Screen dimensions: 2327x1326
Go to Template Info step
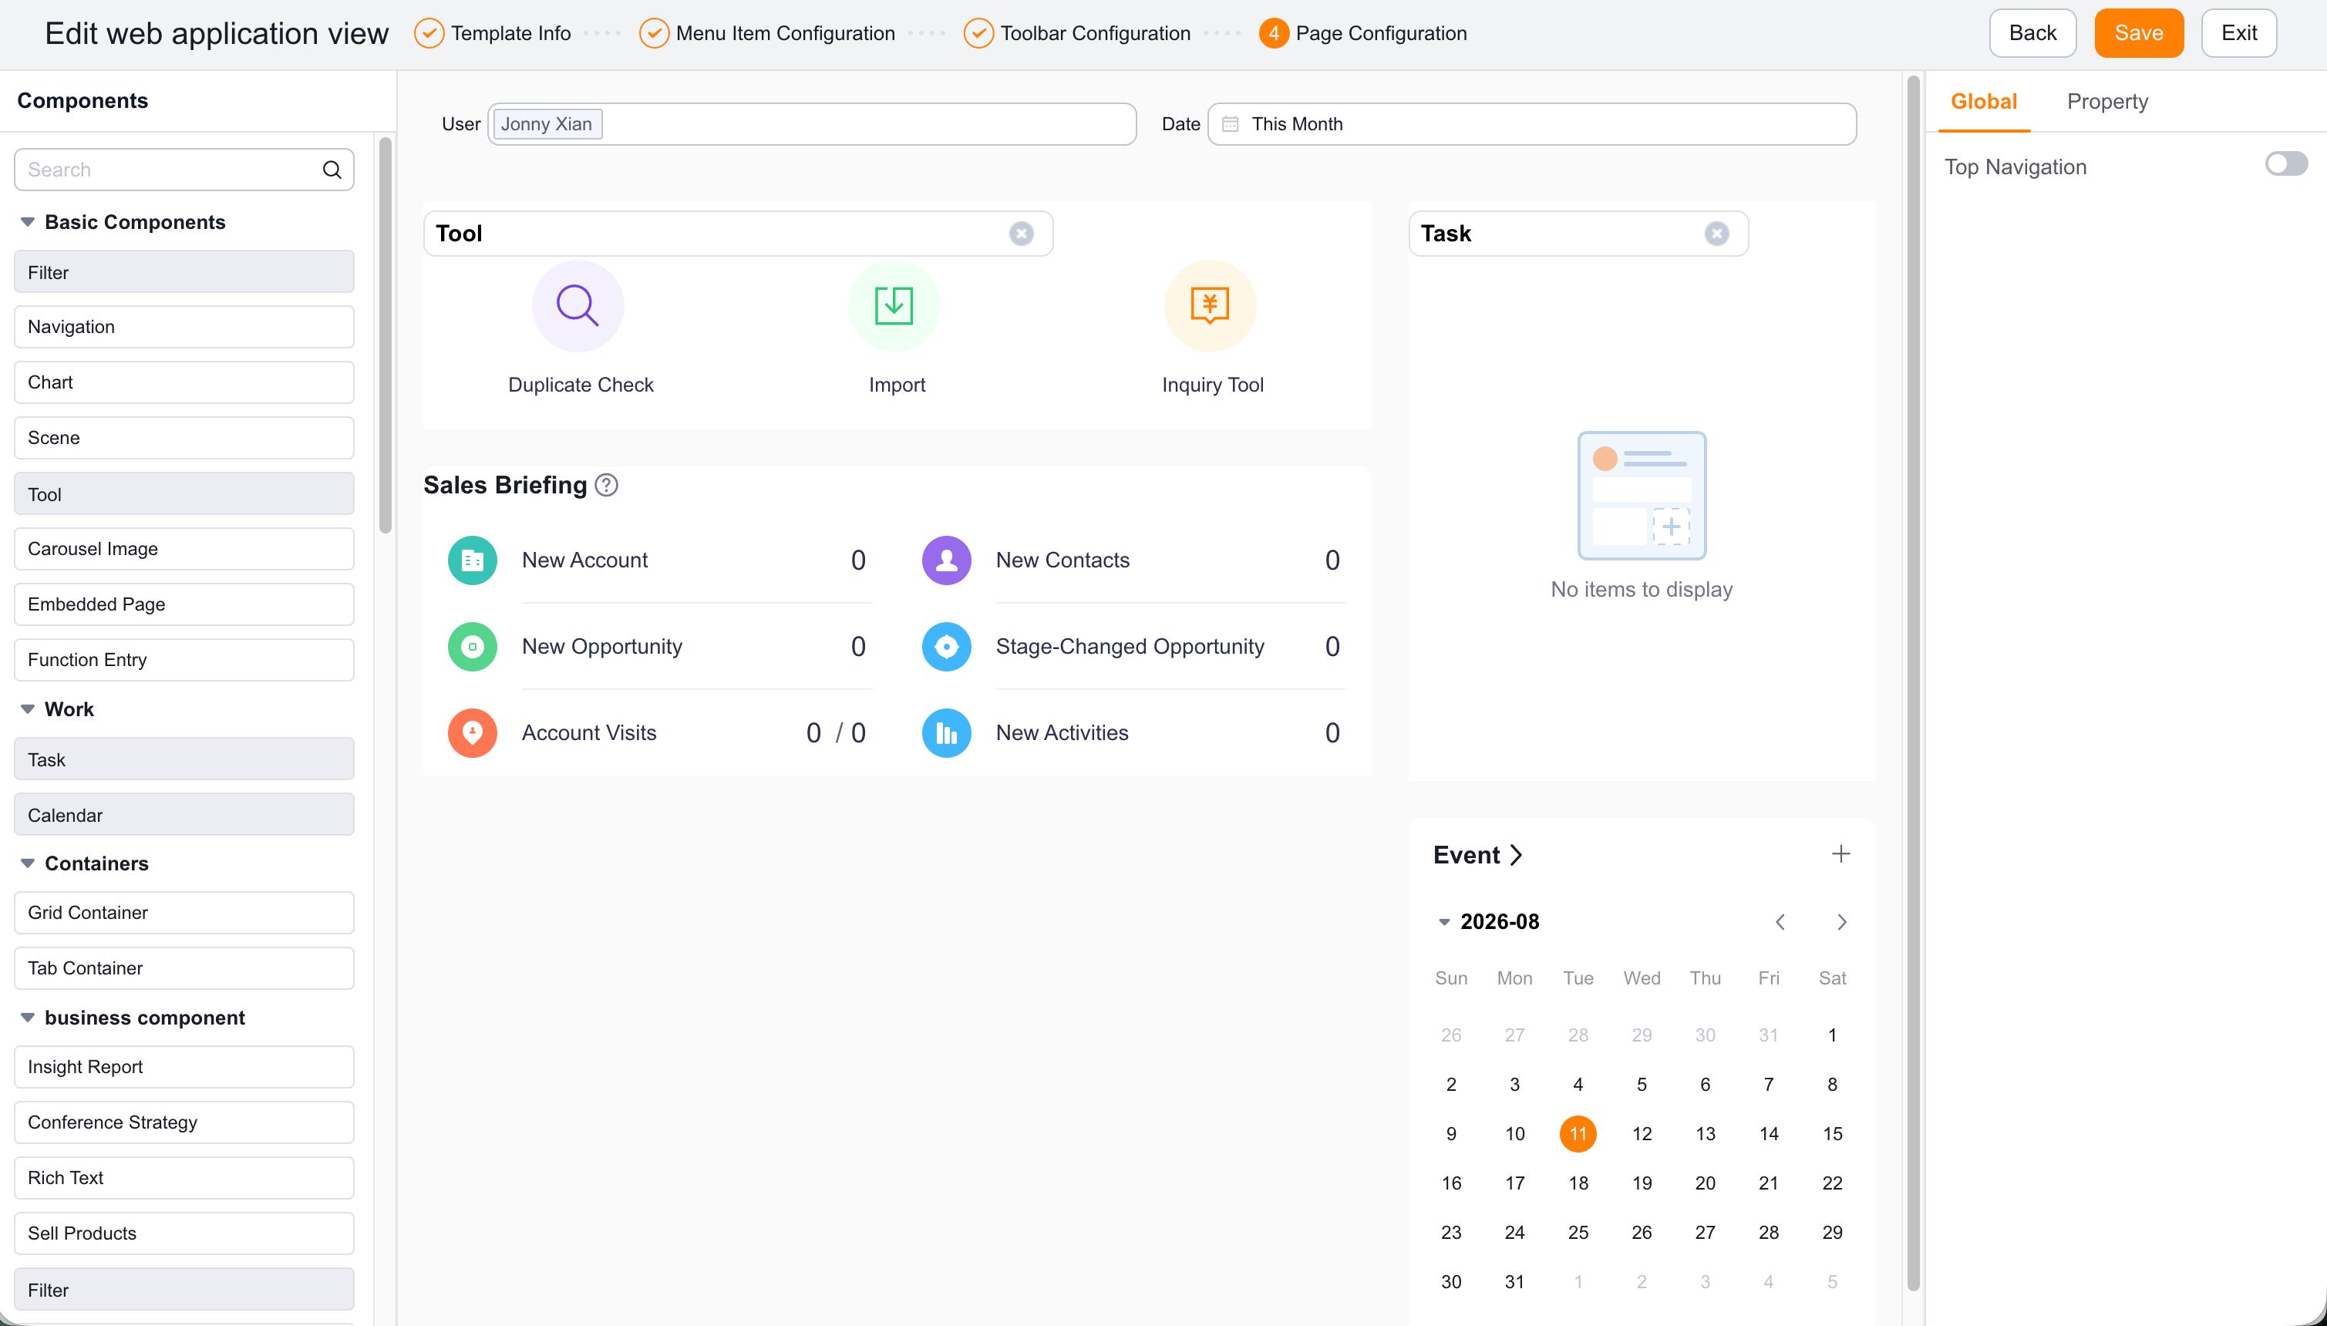pyautogui.click(x=493, y=34)
